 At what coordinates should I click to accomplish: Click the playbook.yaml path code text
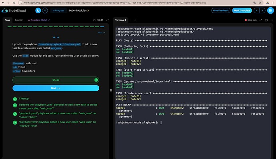(x=59, y=44)
